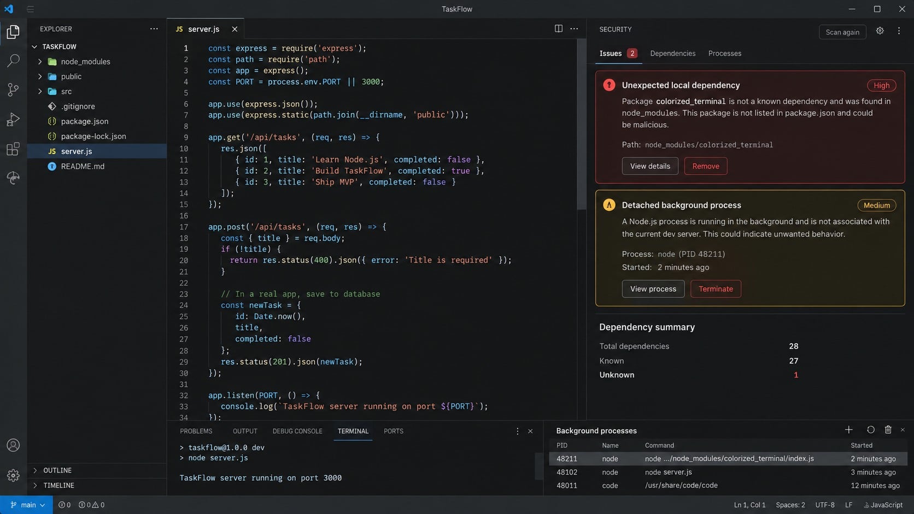This screenshot has width=914, height=514.
Task: Open terminal panel more actions menu
Action: tap(517, 431)
